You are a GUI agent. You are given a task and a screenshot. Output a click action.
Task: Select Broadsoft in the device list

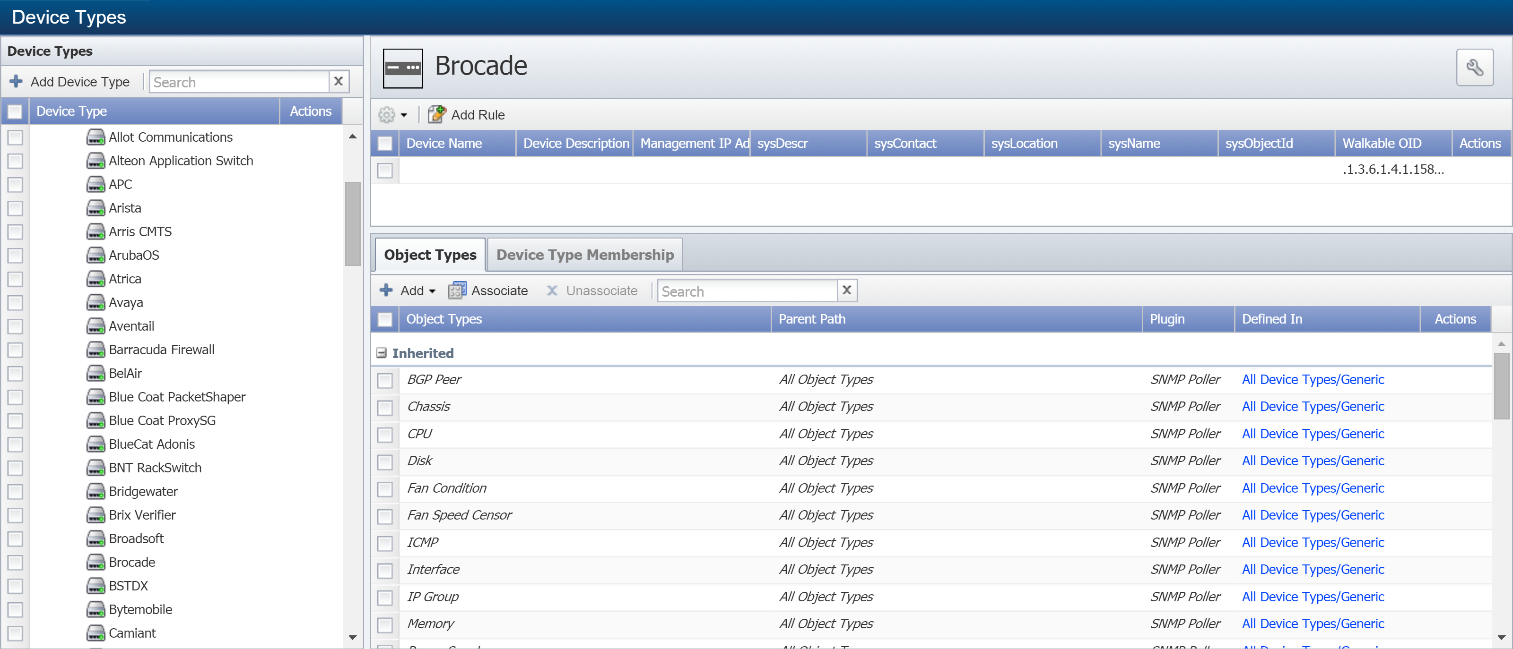tap(136, 538)
